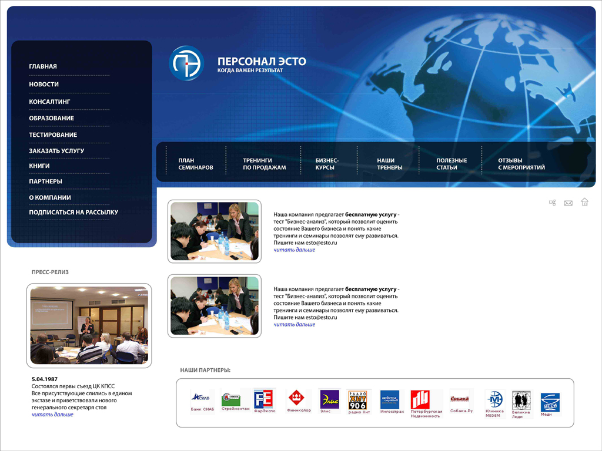
Task: Select Тестирование in the sidebar
Action: 53,134
